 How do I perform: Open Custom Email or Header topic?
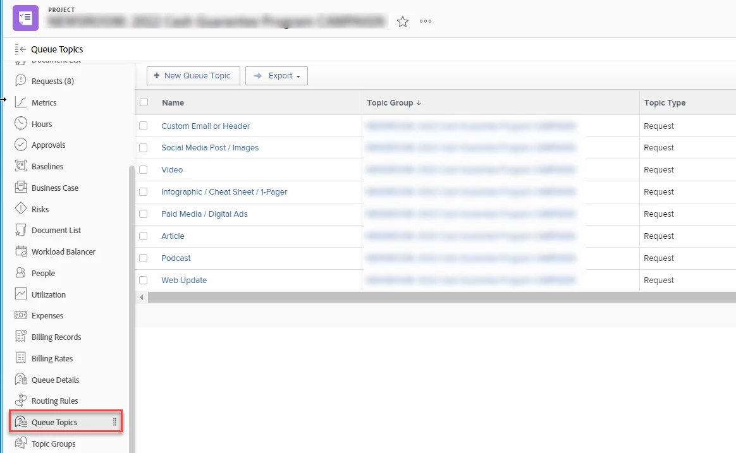click(x=205, y=126)
